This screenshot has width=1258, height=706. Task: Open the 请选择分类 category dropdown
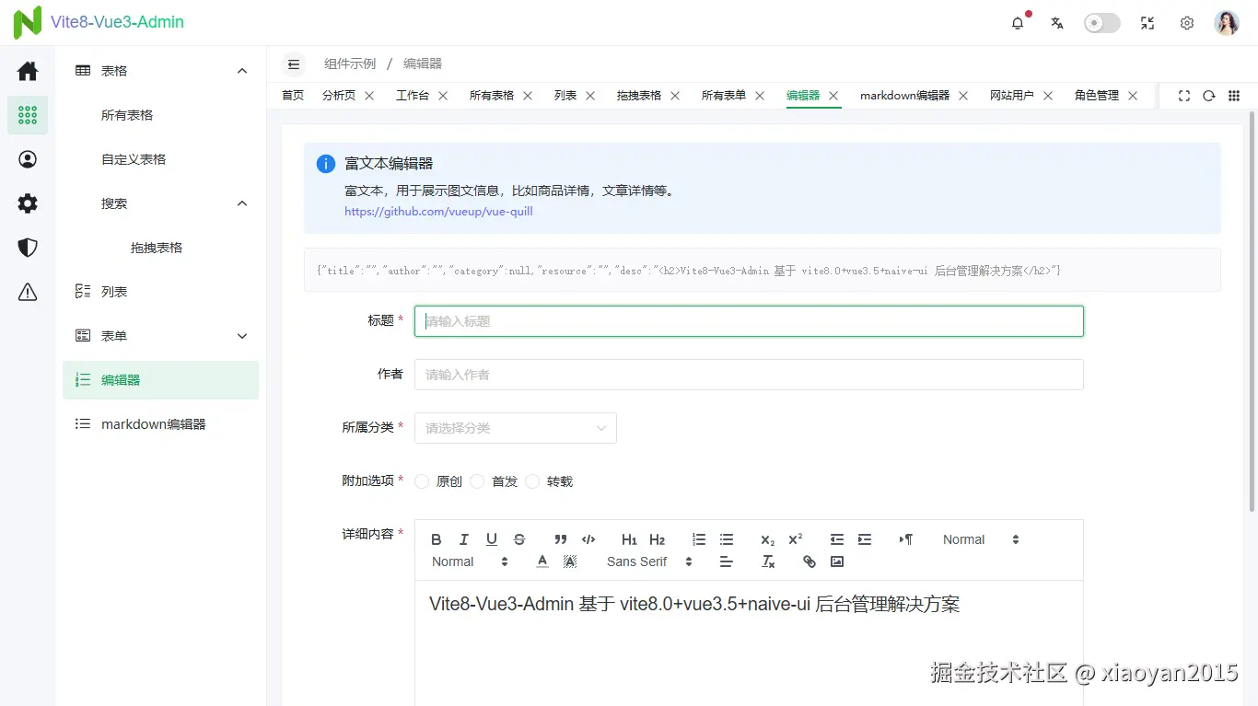[516, 428]
